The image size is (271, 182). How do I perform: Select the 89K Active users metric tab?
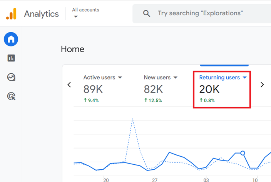point(93,89)
